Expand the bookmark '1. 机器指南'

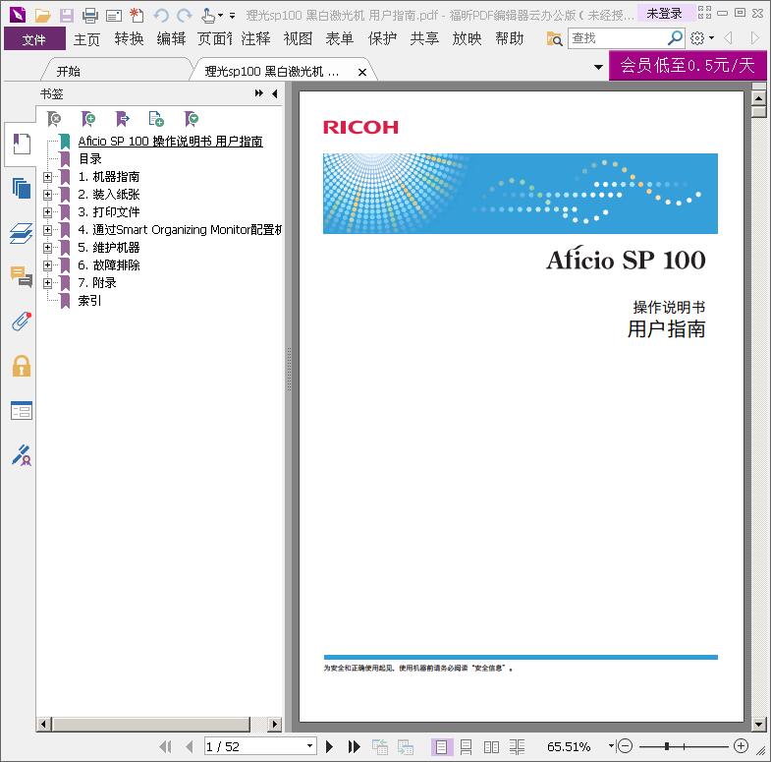coord(47,177)
